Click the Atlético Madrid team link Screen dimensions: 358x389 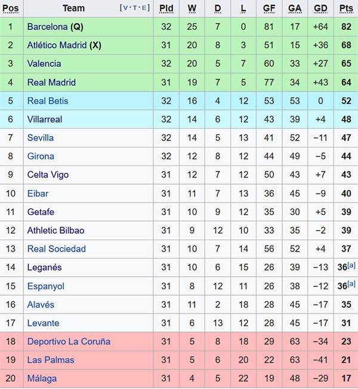click(x=57, y=45)
